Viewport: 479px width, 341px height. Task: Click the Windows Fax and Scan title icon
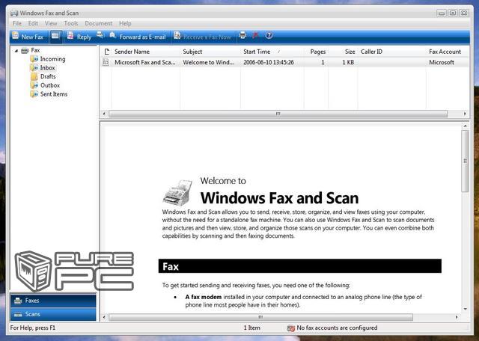[x=14, y=13]
